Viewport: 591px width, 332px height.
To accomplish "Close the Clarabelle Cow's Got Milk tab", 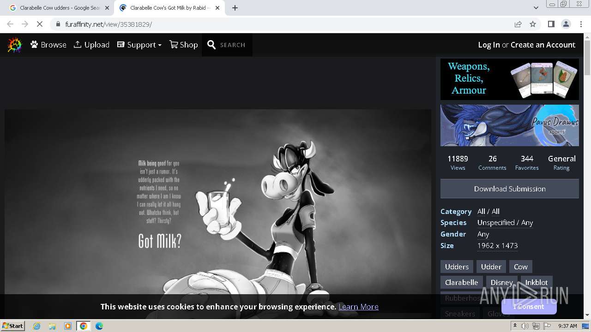I will (x=217, y=8).
